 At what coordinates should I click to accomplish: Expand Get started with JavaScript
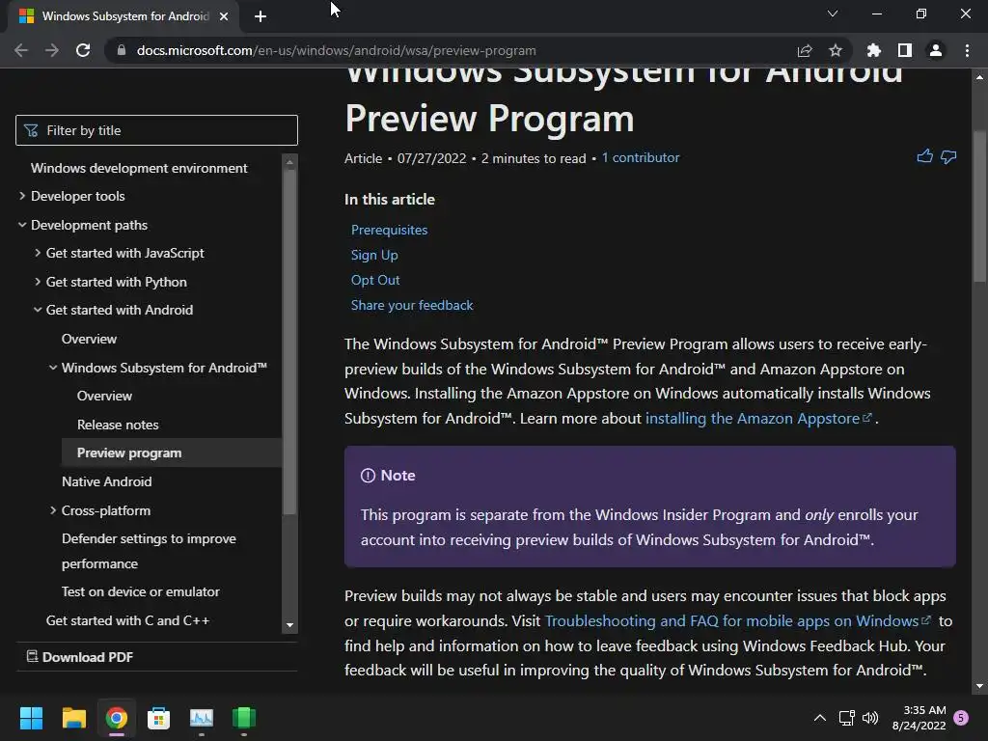(x=38, y=253)
